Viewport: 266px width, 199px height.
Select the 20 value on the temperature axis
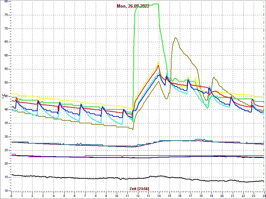point(6,164)
